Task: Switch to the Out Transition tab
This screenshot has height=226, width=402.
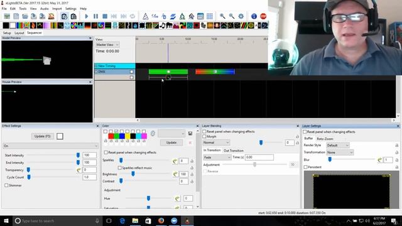Action: point(233,151)
